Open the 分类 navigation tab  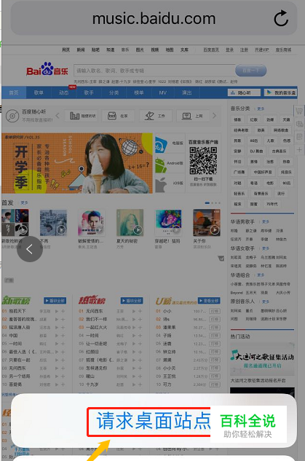114,92
